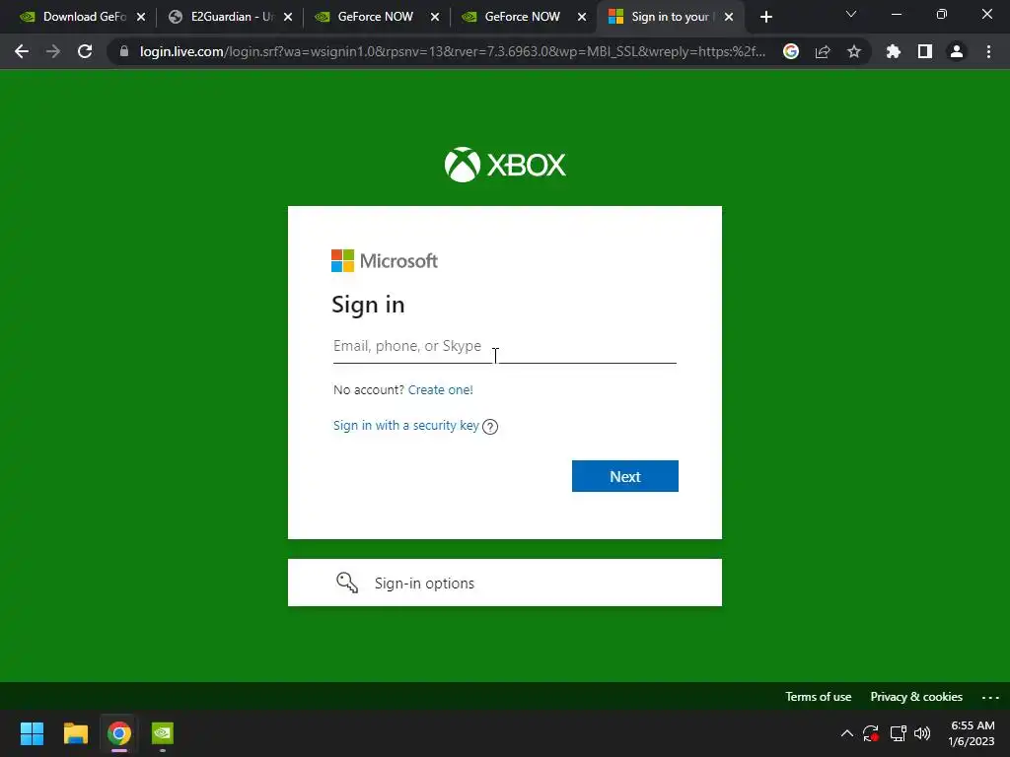Open File Explorer from taskbar
Image resolution: width=1010 pixels, height=757 pixels.
point(75,733)
